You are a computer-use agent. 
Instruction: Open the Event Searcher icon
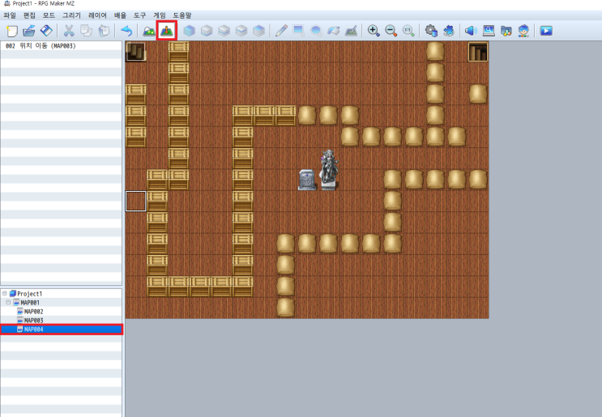tap(489, 31)
